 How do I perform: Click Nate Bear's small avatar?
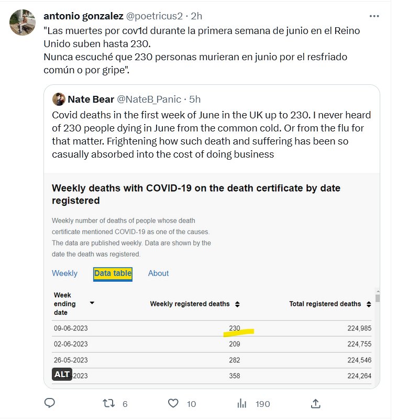[x=59, y=99]
